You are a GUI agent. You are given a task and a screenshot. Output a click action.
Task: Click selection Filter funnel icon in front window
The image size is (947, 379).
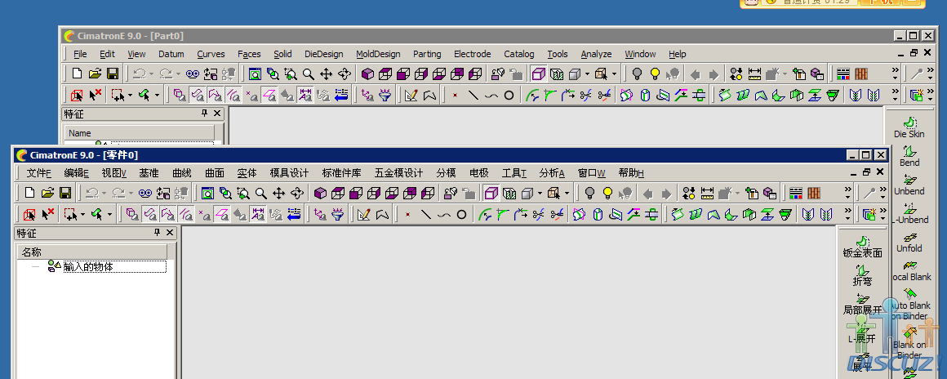click(x=337, y=214)
